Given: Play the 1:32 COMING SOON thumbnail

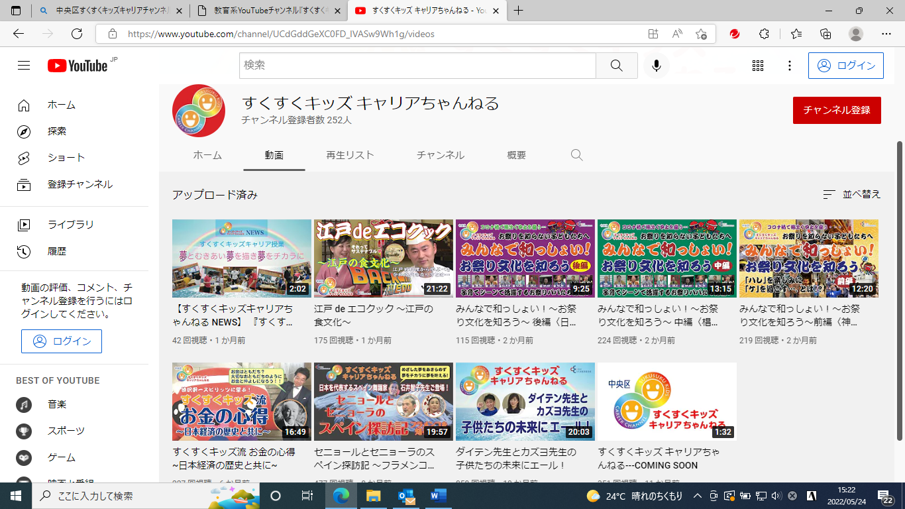Looking at the screenshot, I should 667,402.
